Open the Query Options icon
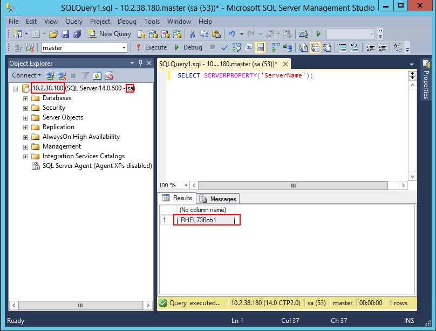 click(x=249, y=48)
